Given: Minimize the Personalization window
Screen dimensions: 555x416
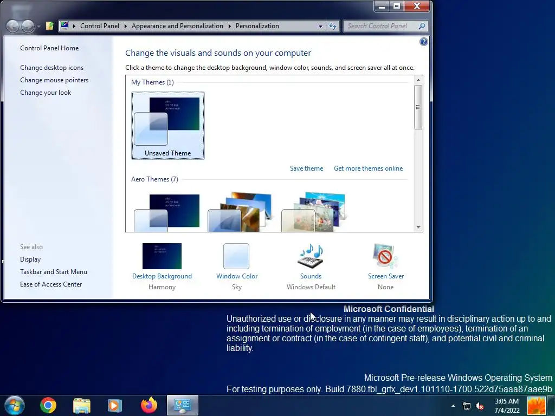Looking at the screenshot, I should pos(382,6).
